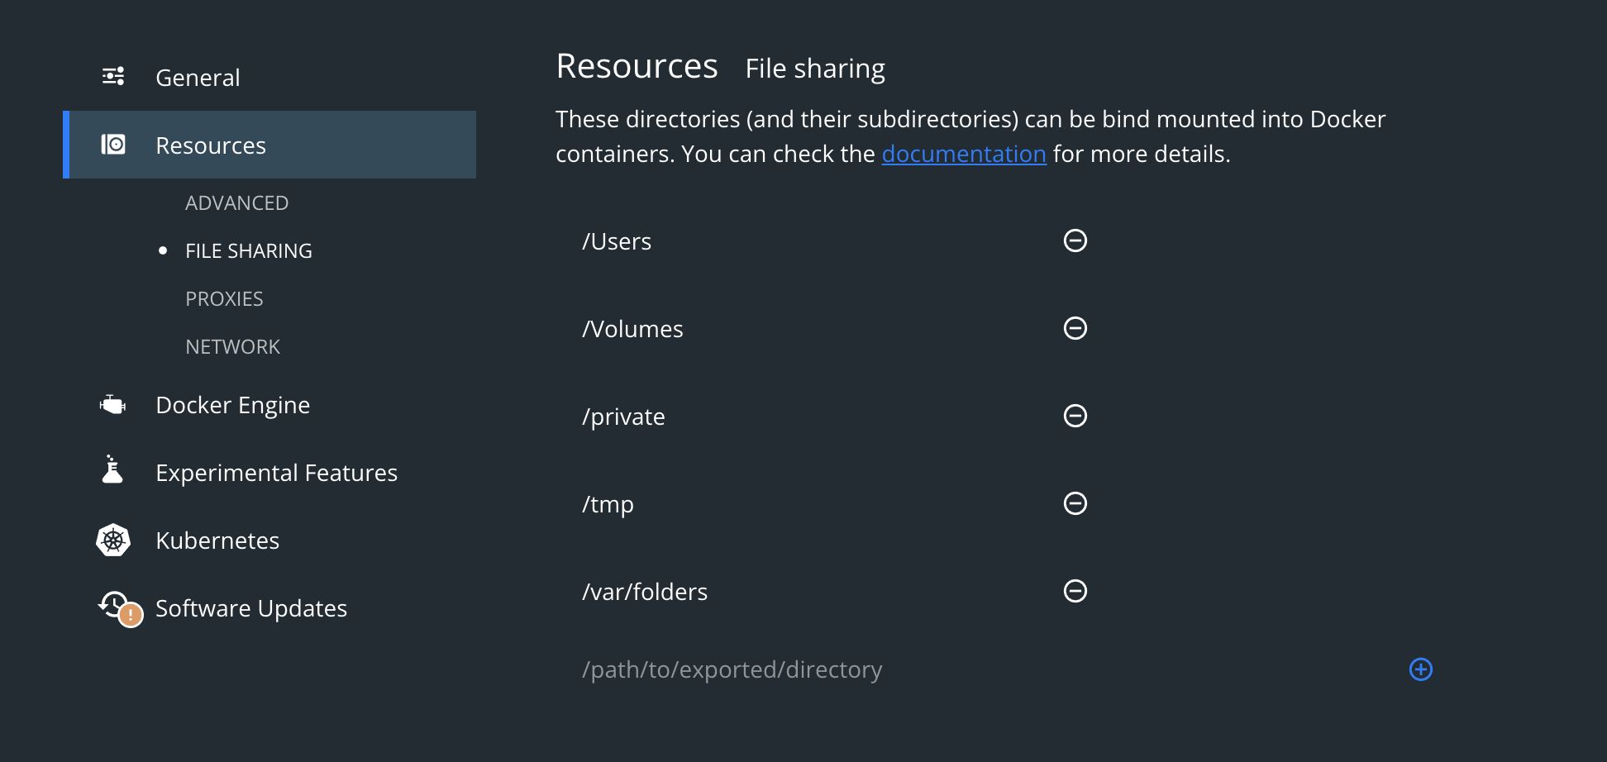Switch to NETWORK subsection
Screen dimensions: 1607x762
coord(232,347)
